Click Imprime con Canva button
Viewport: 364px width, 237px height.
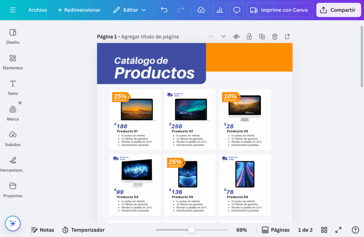280,10
